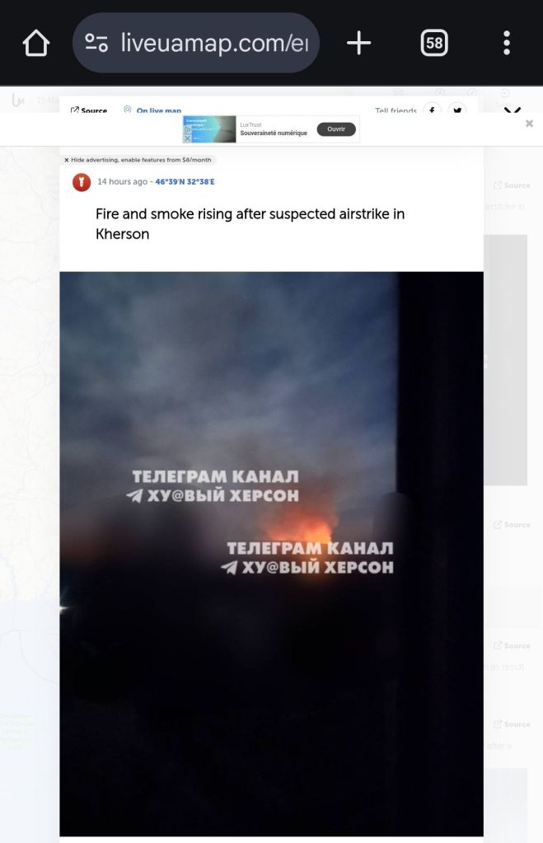Click Hide advertising subscription link
The width and height of the screenshot is (543, 843).
tap(138, 160)
